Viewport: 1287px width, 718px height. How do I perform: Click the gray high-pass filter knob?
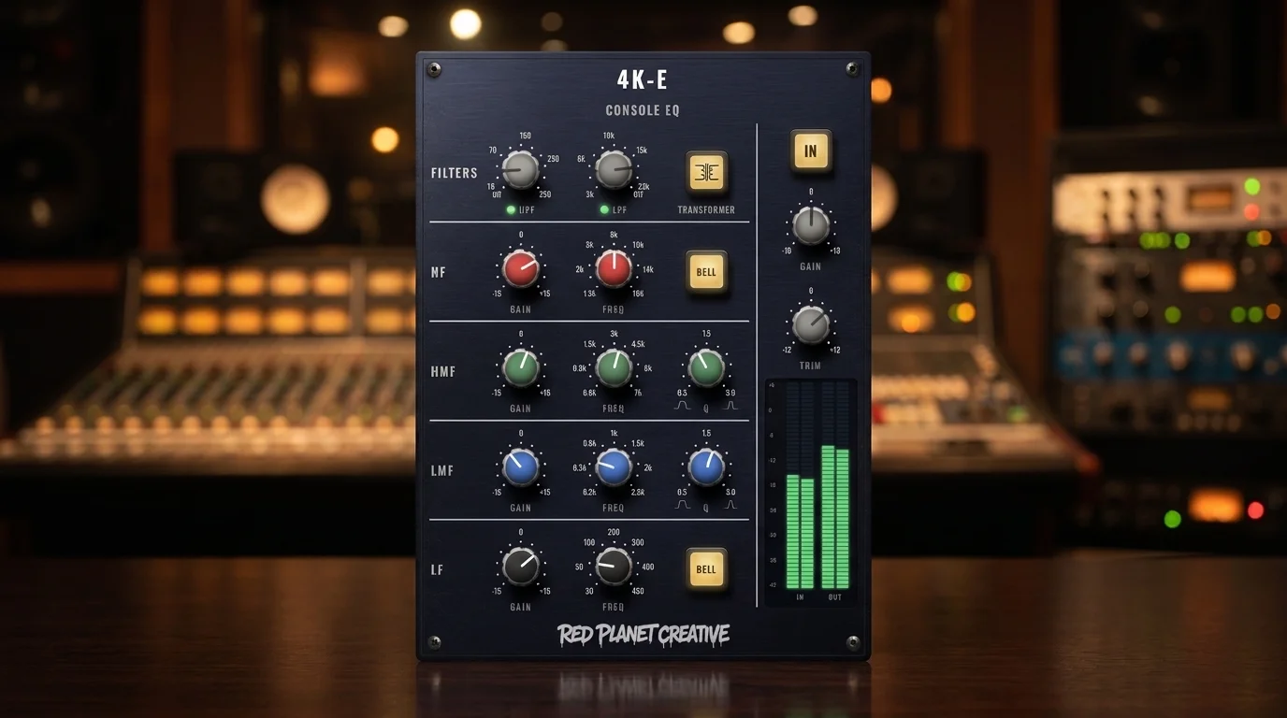(x=520, y=170)
